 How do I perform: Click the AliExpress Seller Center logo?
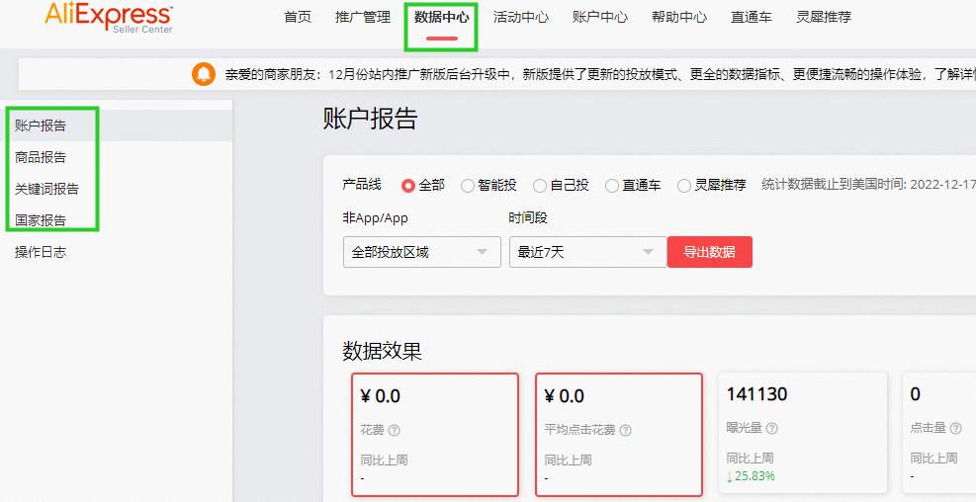pos(109,17)
